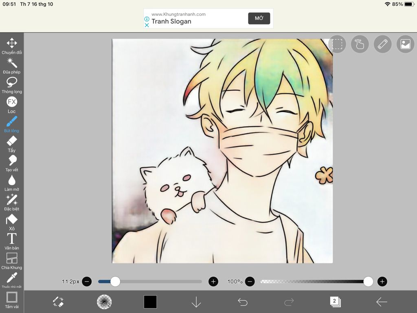Select the Chia Khung frame divider tool
Image resolution: width=417 pixels, height=313 pixels.
tap(12, 261)
